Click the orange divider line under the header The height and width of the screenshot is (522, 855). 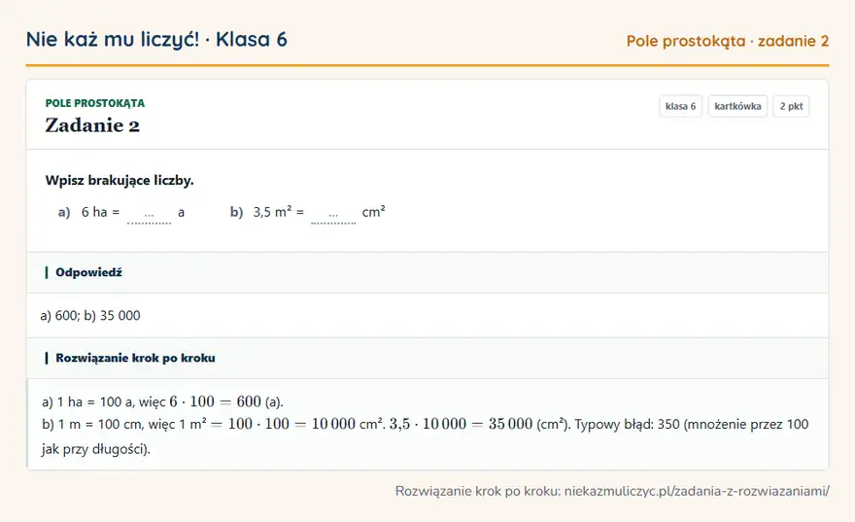(427, 65)
